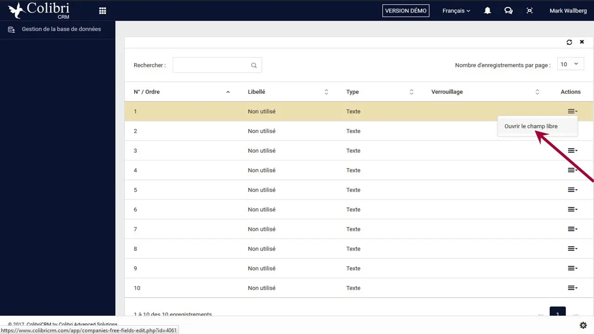Open actions menu for row 9
The image size is (594, 334).
573,268
